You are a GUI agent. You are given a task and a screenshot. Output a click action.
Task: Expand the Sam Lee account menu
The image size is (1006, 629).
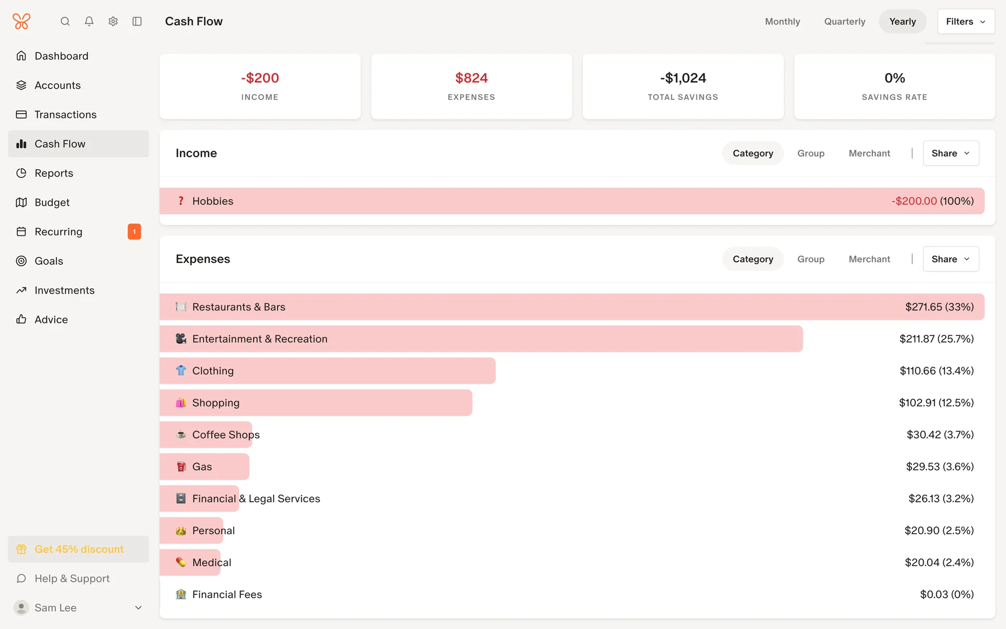tap(138, 608)
